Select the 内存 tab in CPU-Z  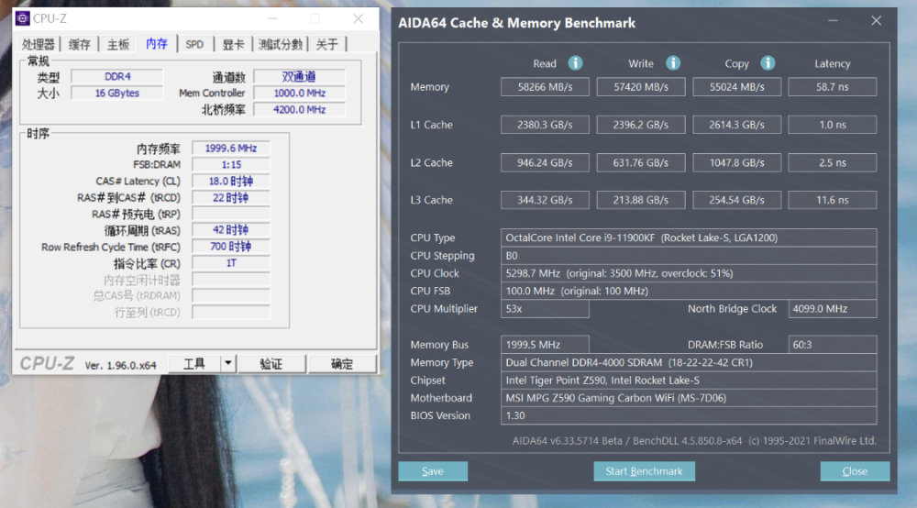point(157,44)
